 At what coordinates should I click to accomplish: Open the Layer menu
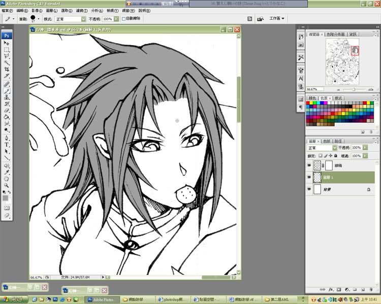pos(51,11)
